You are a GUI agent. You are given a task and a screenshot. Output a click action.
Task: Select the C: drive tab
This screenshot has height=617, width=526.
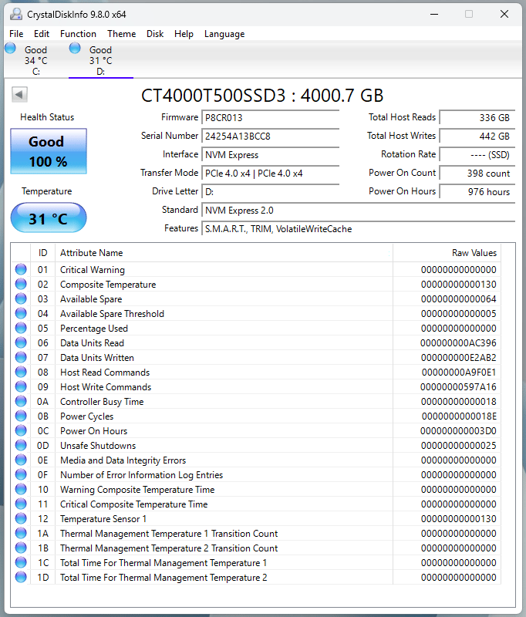tap(35, 60)
